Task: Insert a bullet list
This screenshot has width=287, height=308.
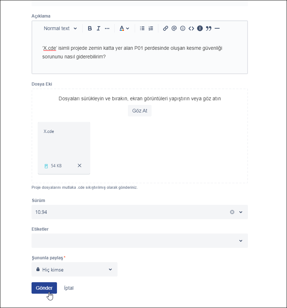Action: pyautogui.click(x=142, y=28)
